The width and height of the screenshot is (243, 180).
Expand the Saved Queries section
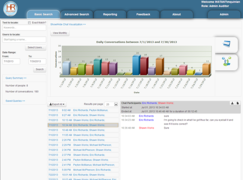pos(15,101)
